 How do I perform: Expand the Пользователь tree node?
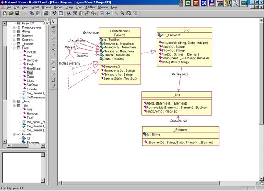[14, 27]
